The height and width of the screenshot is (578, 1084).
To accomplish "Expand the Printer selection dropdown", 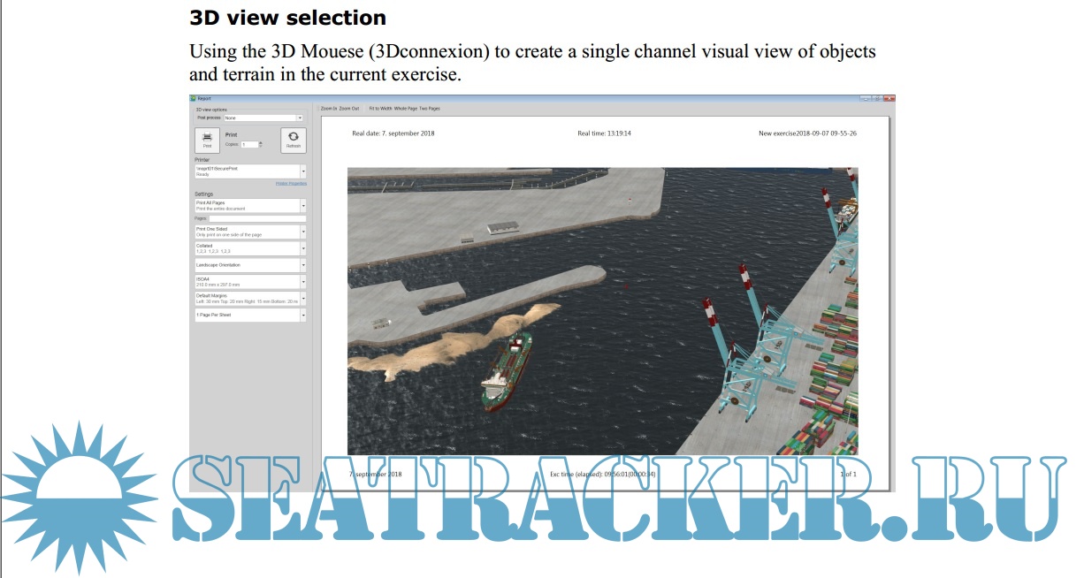I will pos(303,171).
